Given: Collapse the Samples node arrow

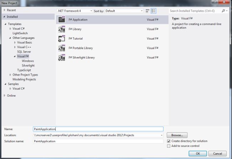Looking at the screenshot, I should click(x=5, y=84).
